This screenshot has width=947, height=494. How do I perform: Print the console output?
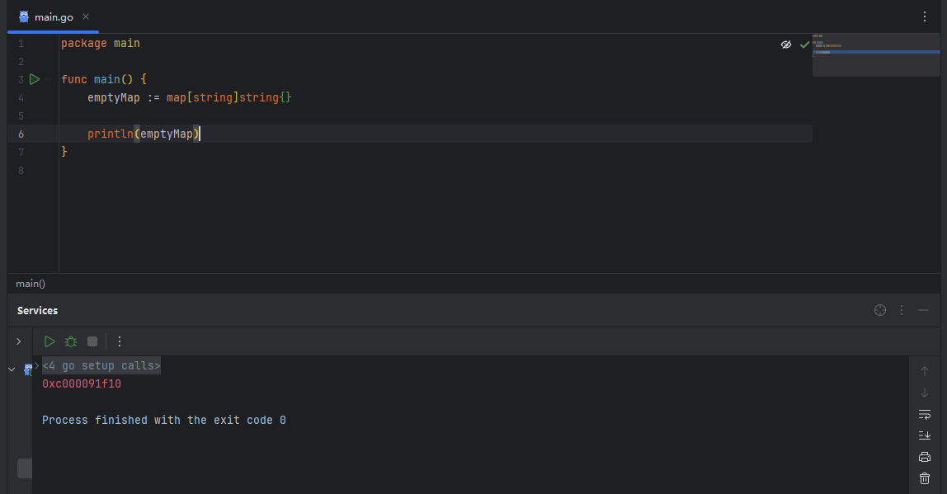(925, 457)
